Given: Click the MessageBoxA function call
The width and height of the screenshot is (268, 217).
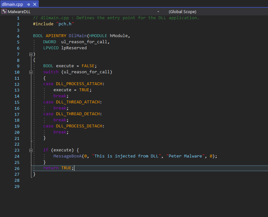Looking at the screenshot, I should coord(68,156).
